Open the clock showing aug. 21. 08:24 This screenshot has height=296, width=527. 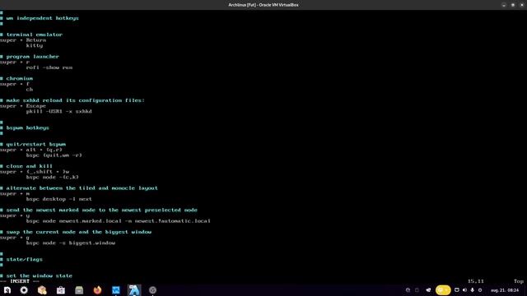pyautogui.click(x=505, y=290)
